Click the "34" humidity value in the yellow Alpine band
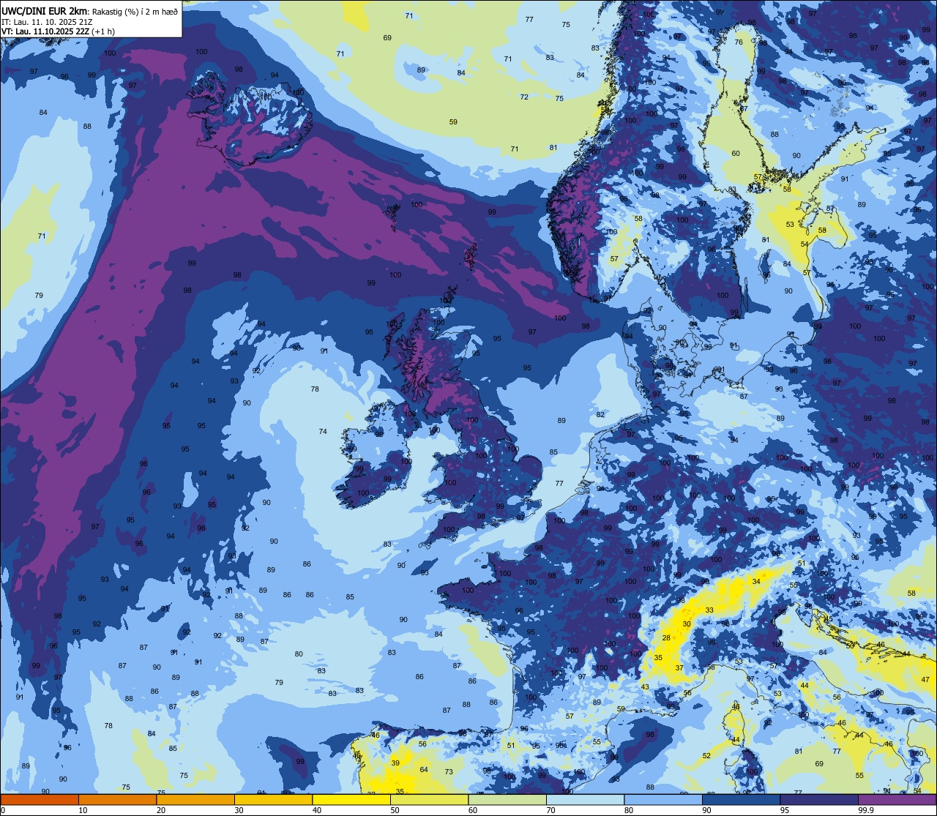 click(756, 581)
